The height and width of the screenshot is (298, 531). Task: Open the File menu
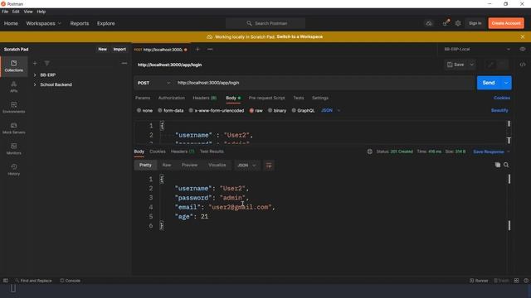(x=5, y=12)
